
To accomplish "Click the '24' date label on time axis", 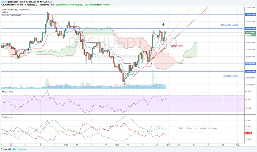I will click(x=179, y=145).
